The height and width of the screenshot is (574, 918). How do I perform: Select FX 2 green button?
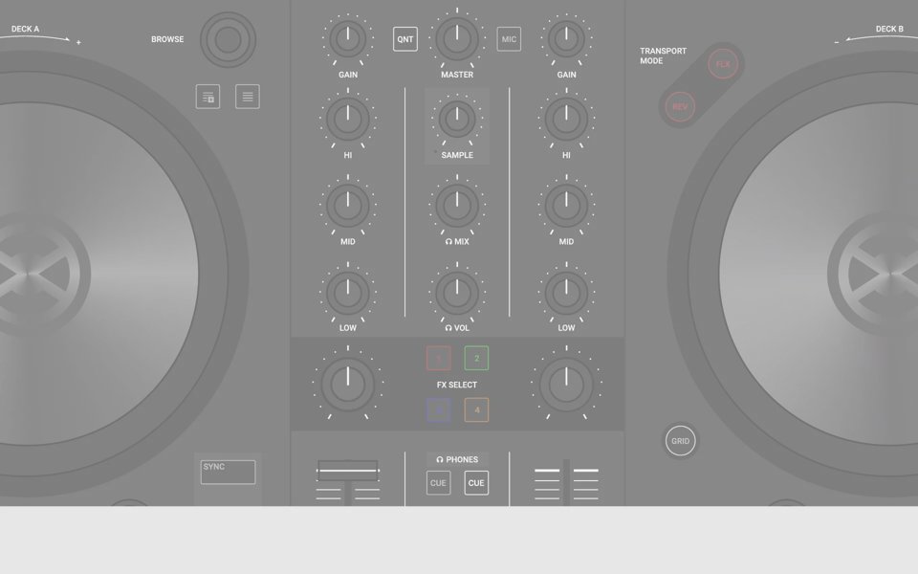click(x=476, y=359)
